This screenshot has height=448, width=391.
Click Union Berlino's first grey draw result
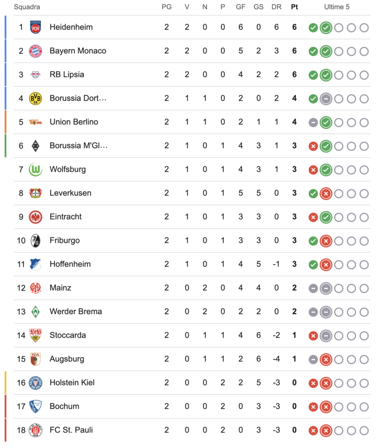click(313, 122)
